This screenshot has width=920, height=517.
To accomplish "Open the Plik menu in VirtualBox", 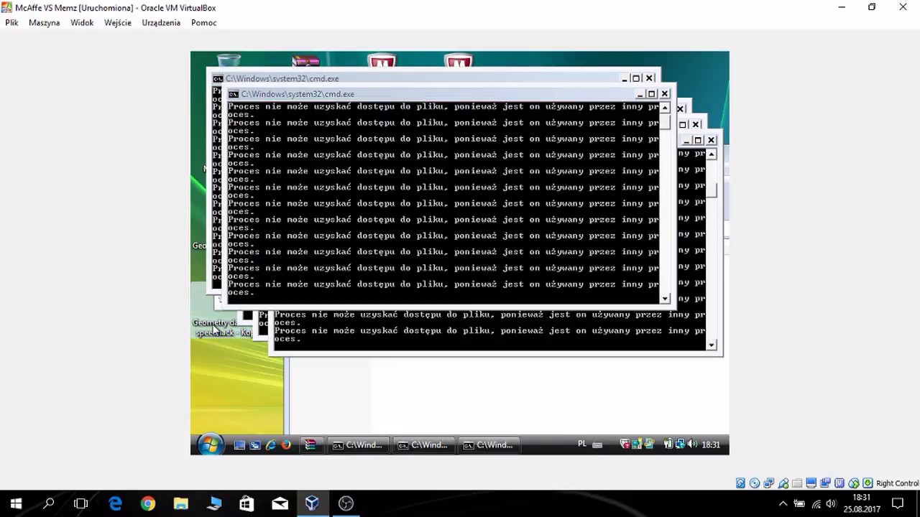I will tap(11, 22).
